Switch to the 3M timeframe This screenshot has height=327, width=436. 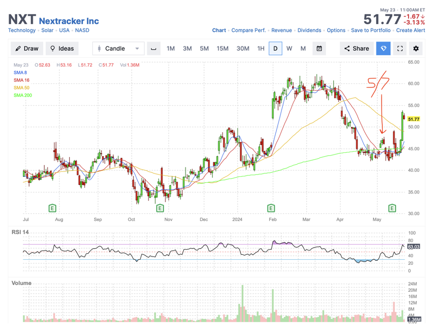point(188,48)
